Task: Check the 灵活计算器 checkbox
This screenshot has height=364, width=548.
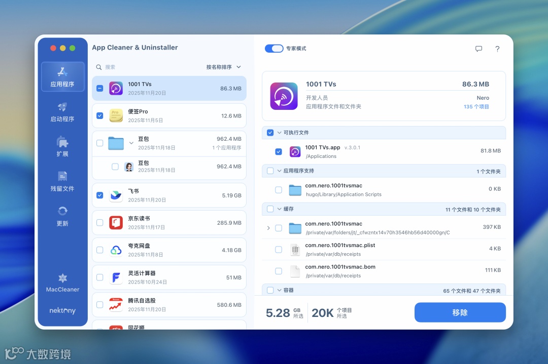Action: click(x=99, y=277)
